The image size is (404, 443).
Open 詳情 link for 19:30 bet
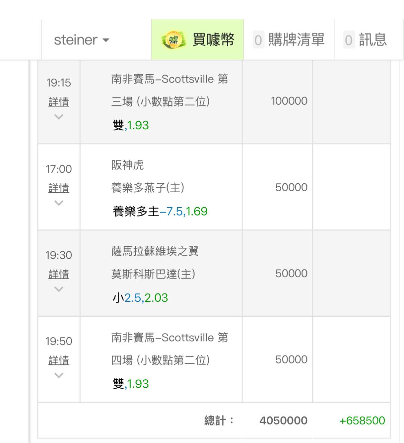[59, 274]
